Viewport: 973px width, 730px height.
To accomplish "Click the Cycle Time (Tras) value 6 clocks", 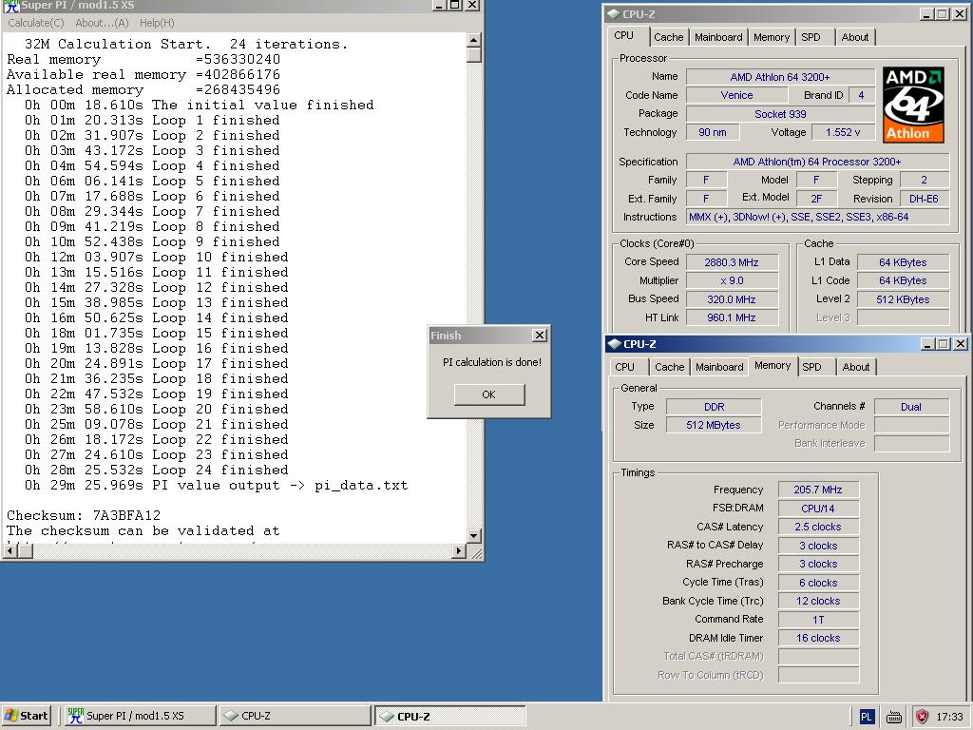I will 818,583.
